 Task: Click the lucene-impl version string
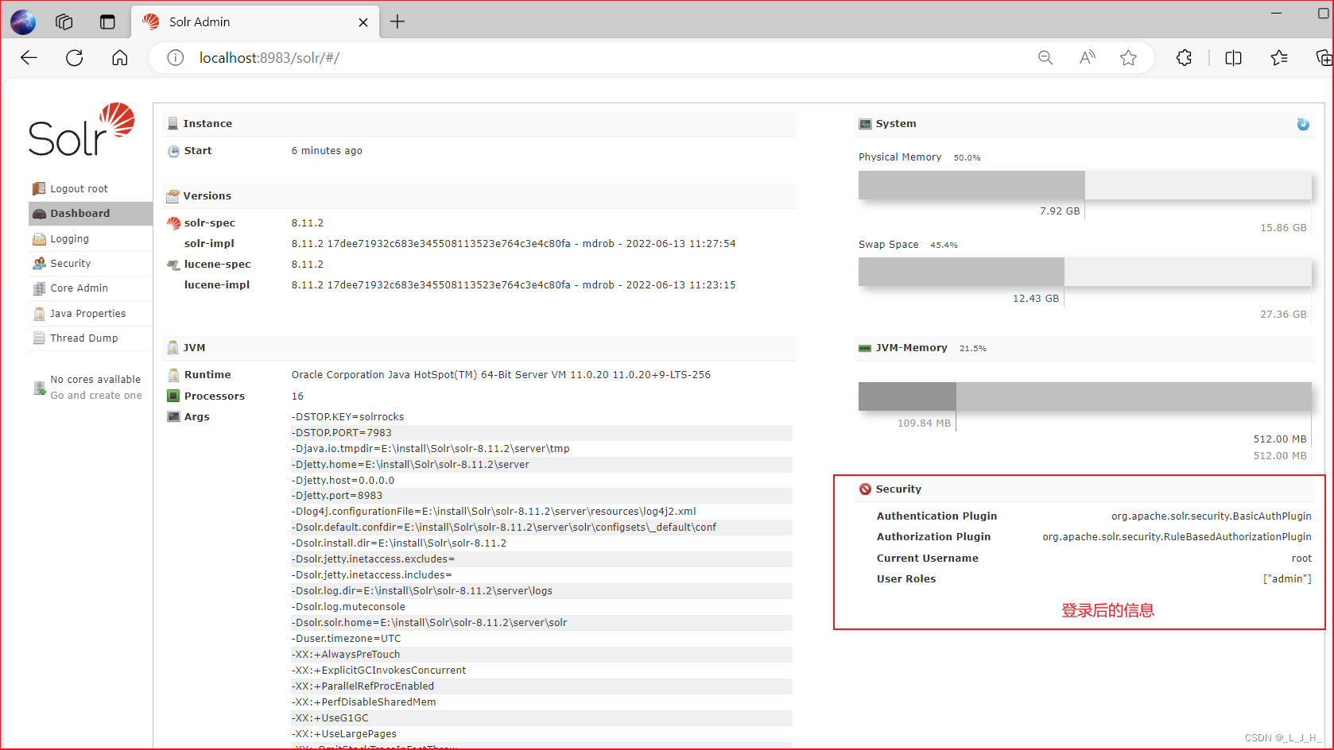pos(514,285)
